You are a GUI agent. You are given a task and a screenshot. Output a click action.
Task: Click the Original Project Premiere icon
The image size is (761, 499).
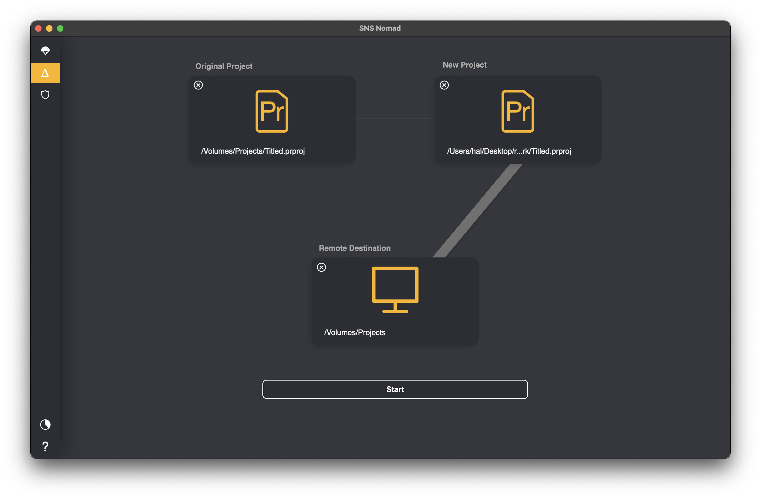[272, 111]
